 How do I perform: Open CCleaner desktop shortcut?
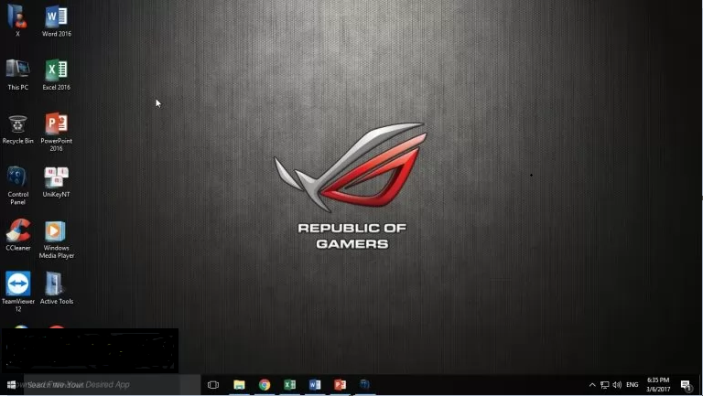click(18, 235)
